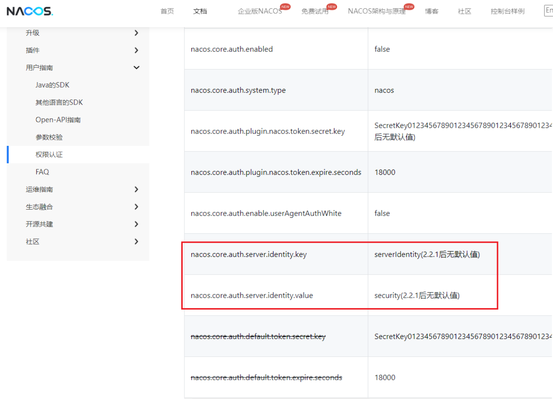
Task: Click the language switch box in header
Action: (x=548, y=11)
